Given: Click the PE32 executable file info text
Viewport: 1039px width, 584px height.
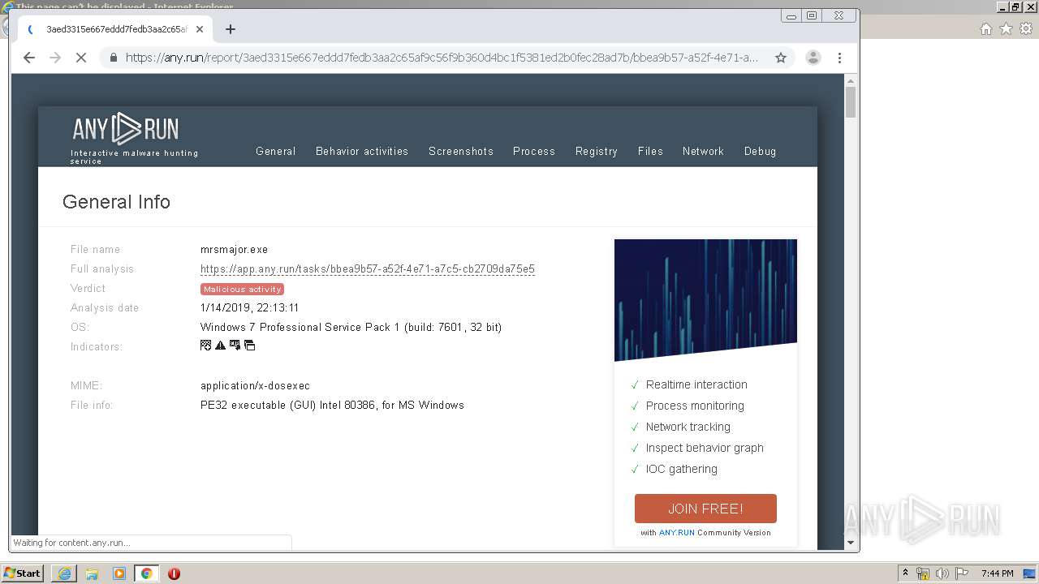Looking at the screenshot, I should click(332, 406).
